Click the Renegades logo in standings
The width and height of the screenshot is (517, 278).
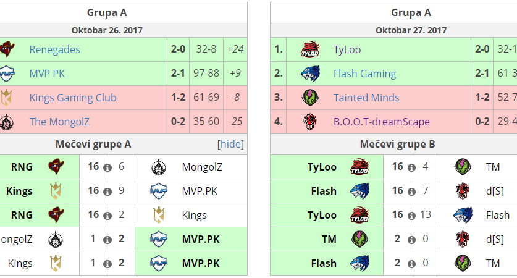click(x=6, y=49)
